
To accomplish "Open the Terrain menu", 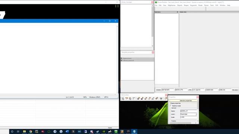I will (x=207, y=5).
